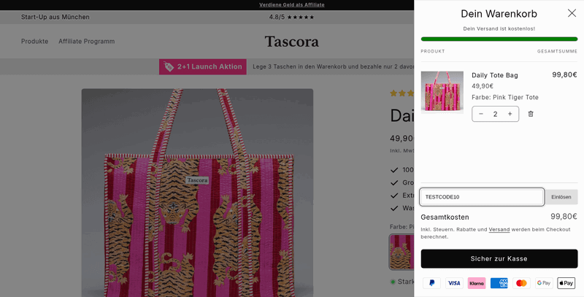
Task: Select the PayPal payment icon
Action: point(431,283)
